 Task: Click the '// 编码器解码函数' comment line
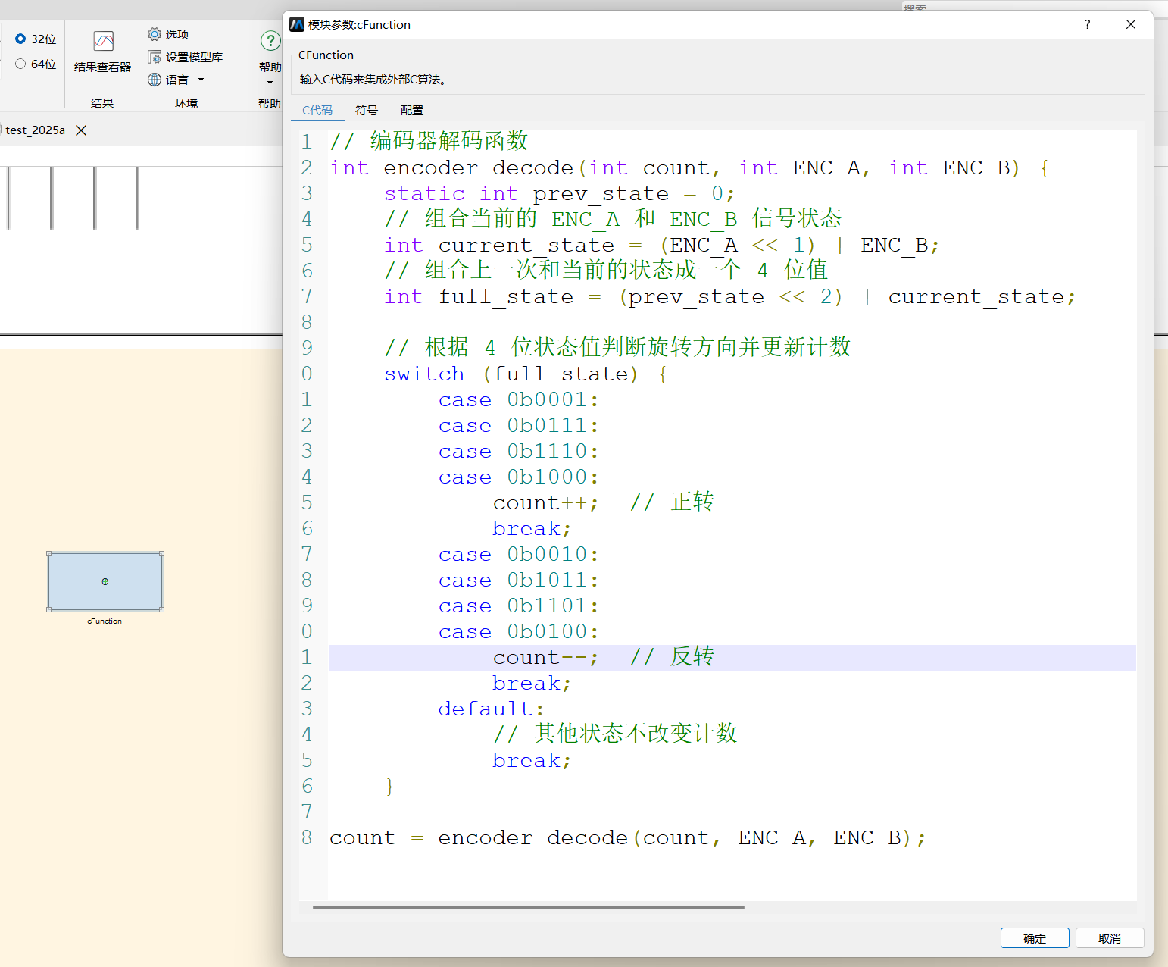pyautogui.click(x=429, y=141)
